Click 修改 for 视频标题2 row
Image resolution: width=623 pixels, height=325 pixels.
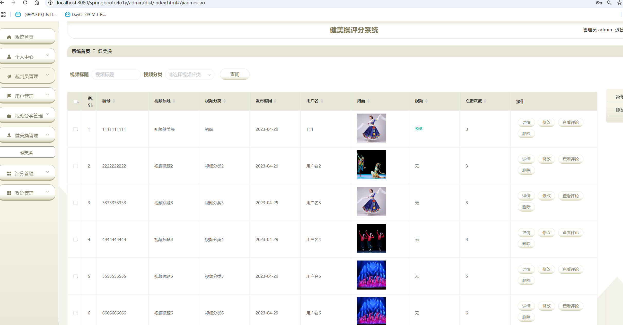click(x=546, y=159)
